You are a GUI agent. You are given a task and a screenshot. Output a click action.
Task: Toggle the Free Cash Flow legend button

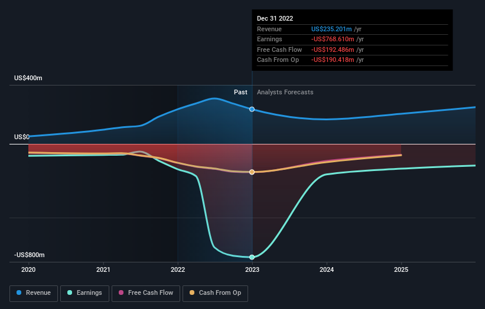(146, 293)
